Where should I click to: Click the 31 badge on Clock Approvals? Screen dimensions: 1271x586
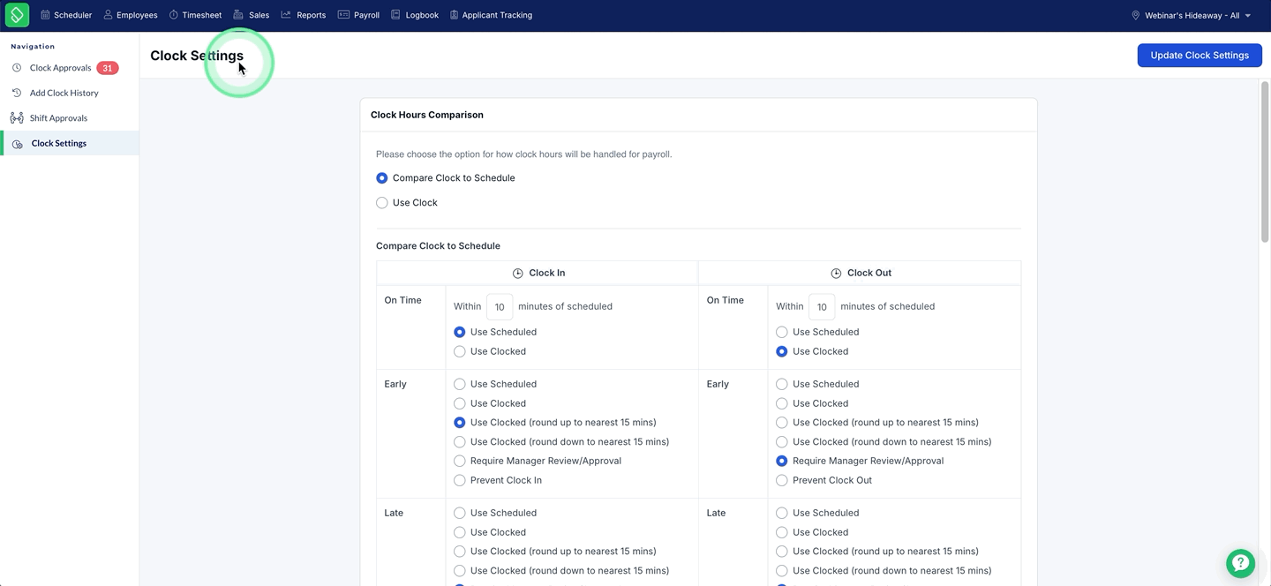click(108, 68)
